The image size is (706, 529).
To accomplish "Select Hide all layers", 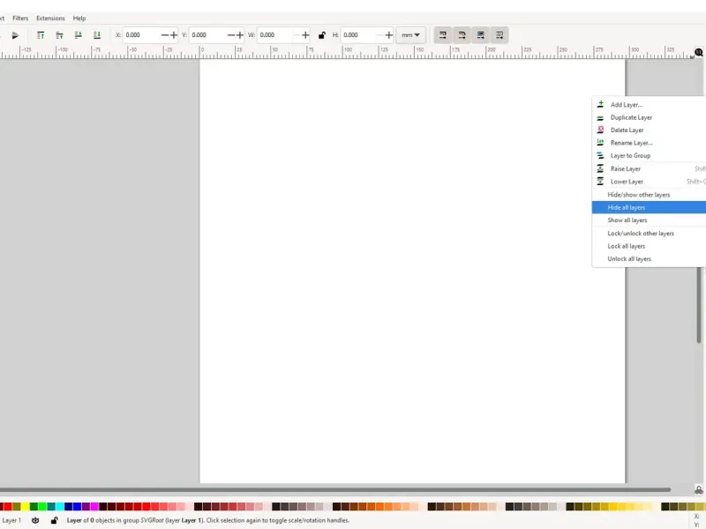I will point(649,207).
